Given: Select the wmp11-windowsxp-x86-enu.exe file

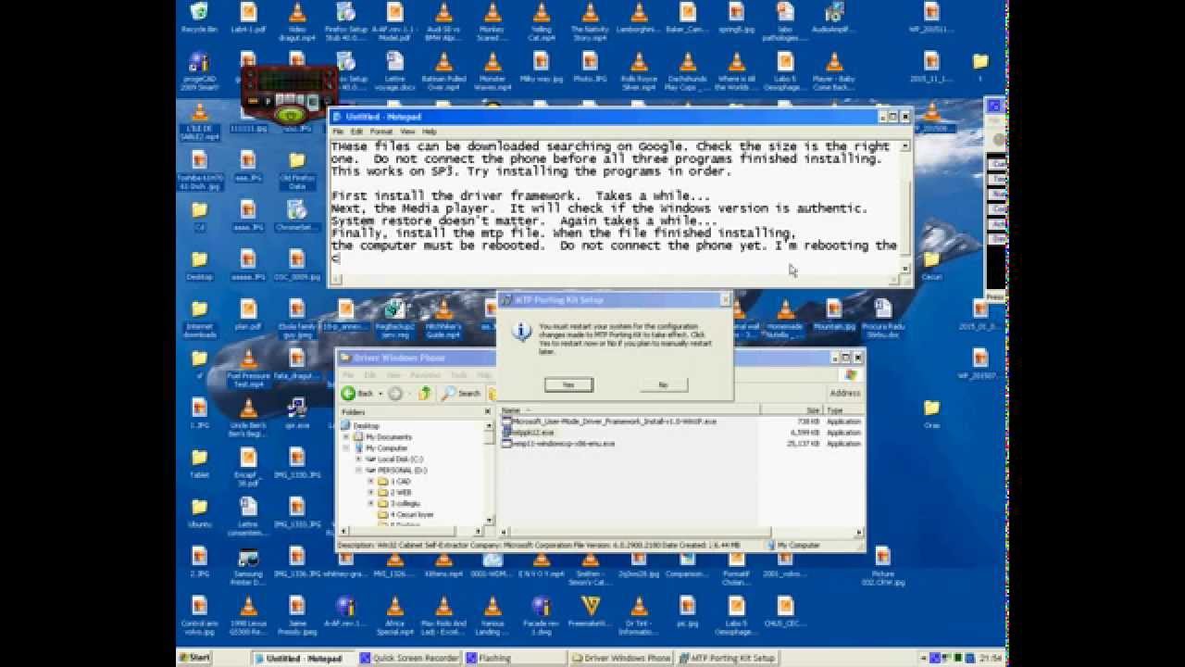Looking at the screenshot, I should pos(558,444).
